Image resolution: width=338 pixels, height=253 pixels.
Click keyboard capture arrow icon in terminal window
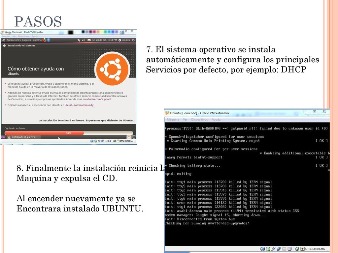point(302,249)
